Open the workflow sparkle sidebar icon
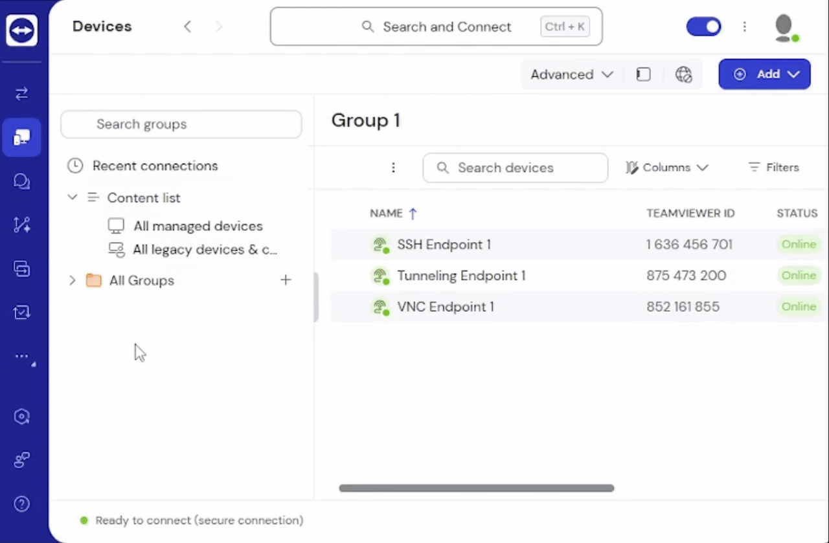Screen dimensions: 829x543 click(21, 225)
